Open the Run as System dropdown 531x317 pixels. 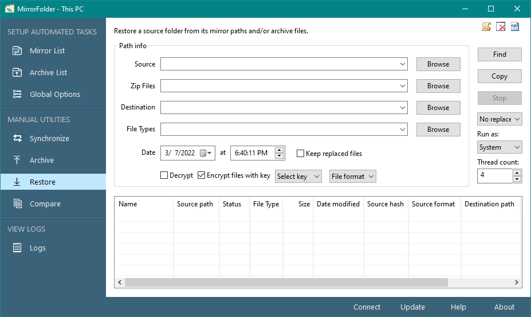pos(499,147)
